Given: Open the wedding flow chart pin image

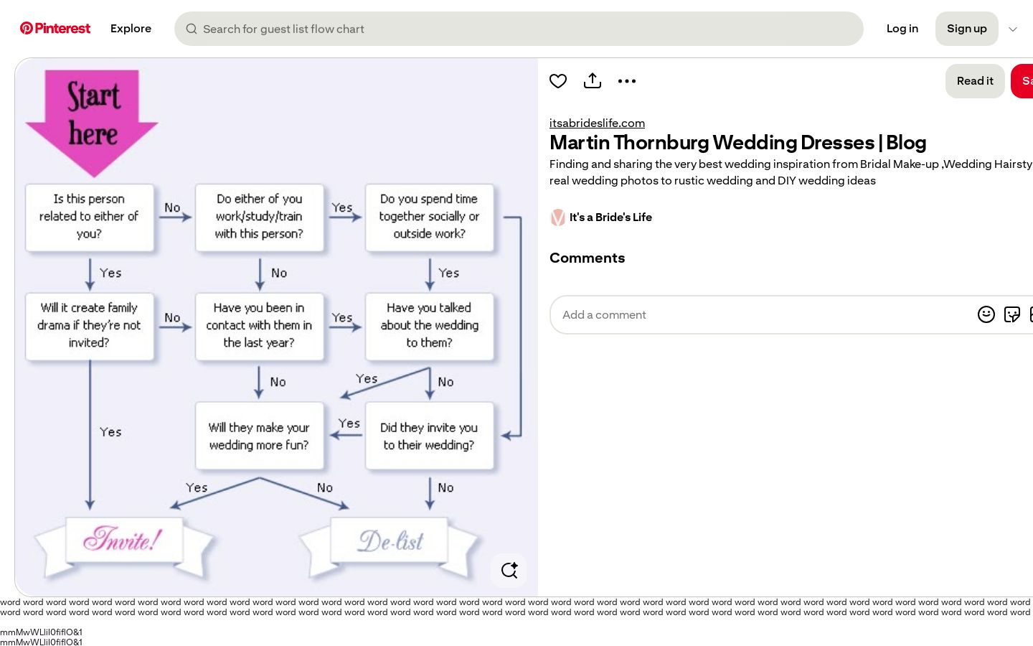Looking at the screenshot, I should tap(276, 327).
